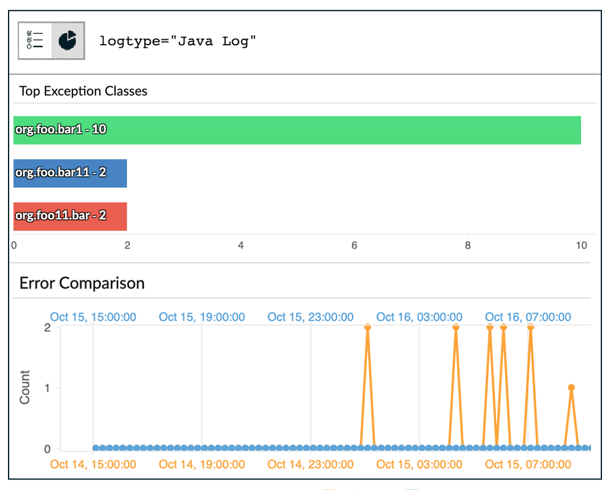Select the blue org.foo.bar11 bar

69,173
